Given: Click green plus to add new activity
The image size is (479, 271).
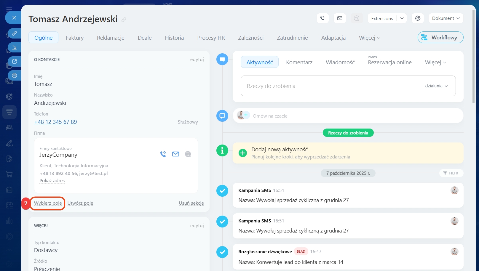Looking at the screenshot, I should click(x=243, y=153).
